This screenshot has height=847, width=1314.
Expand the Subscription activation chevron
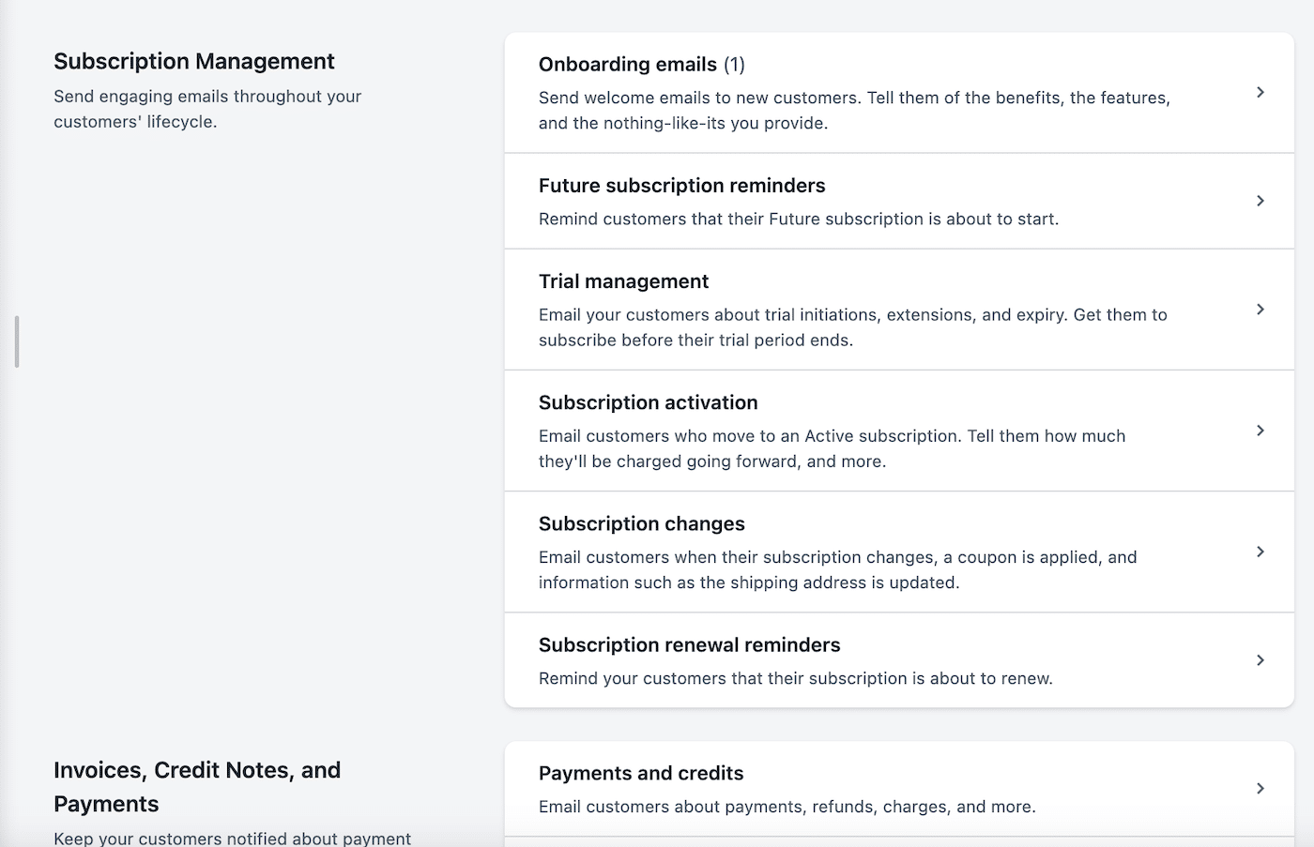click(x=1261, y=431)
